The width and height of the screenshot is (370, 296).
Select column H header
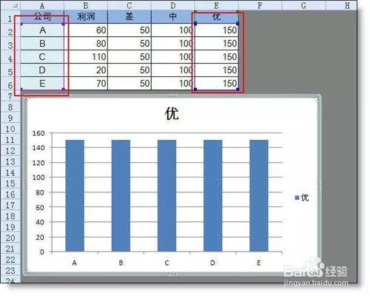tap(341, 5)
